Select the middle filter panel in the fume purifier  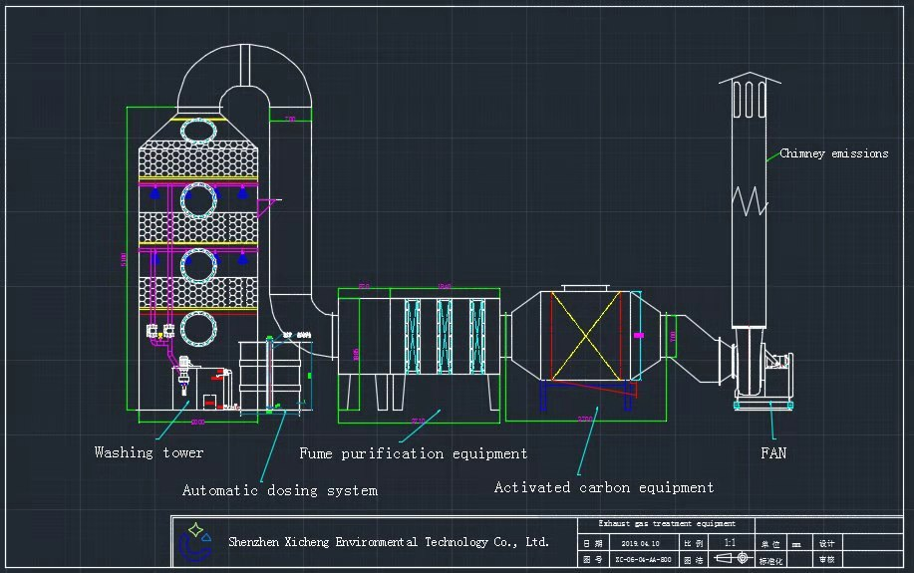point(445,334)
